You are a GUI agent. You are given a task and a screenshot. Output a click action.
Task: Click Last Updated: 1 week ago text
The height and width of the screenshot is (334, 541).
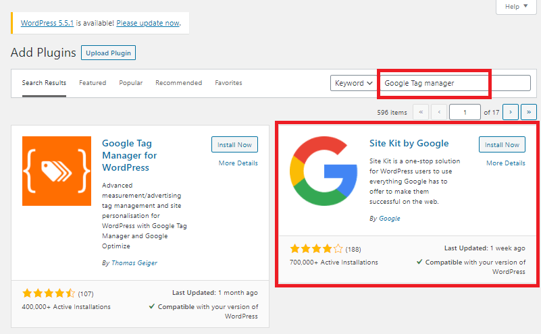pyautogui.click(x=485, y=248)
